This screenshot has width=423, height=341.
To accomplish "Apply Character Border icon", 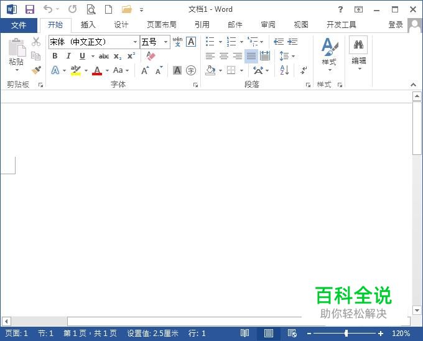I will [x=191, y=42].
